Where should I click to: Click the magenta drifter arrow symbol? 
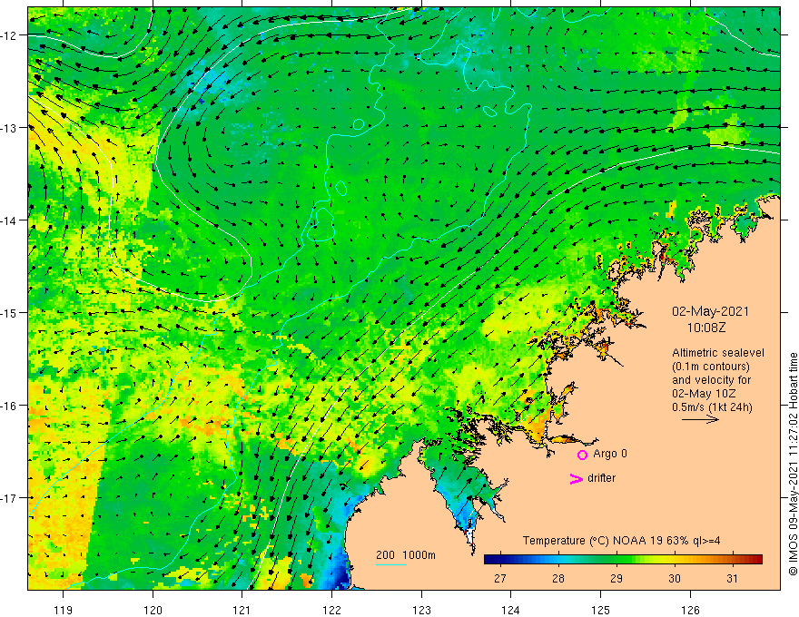pos(577,478)
